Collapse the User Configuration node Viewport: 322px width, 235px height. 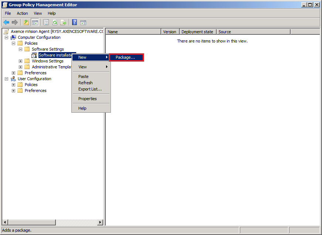click(6, 79)
